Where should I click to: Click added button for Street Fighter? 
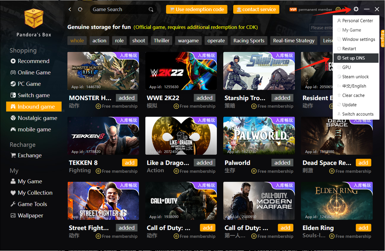click(127, 228)
